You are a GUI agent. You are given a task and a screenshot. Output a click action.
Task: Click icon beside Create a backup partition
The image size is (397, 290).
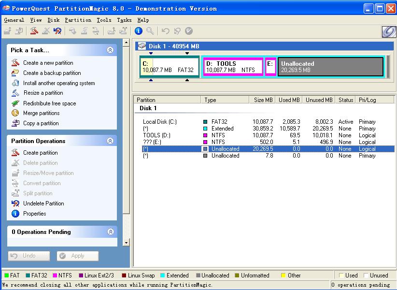[15, 72]
